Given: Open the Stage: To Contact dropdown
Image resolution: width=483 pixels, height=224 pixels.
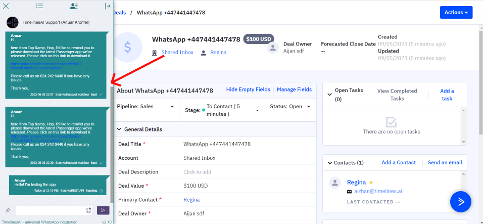Looking at the screenshot, I should click(222, 110).
